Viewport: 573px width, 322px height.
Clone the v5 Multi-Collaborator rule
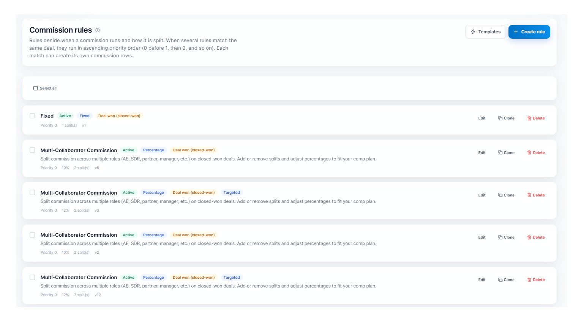(506, 153)
